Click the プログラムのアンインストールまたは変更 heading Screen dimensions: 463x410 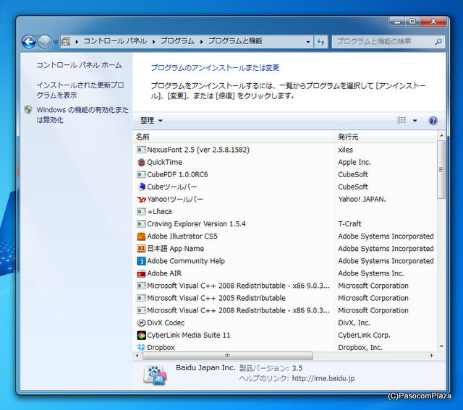coord(215,67)
